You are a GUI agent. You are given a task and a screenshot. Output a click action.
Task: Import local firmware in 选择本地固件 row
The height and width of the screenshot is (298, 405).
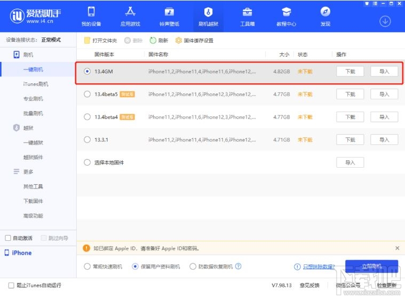tap(350, 162)
